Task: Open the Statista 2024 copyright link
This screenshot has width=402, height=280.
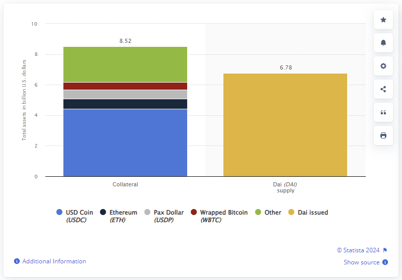Action: (x=359, y=250)
